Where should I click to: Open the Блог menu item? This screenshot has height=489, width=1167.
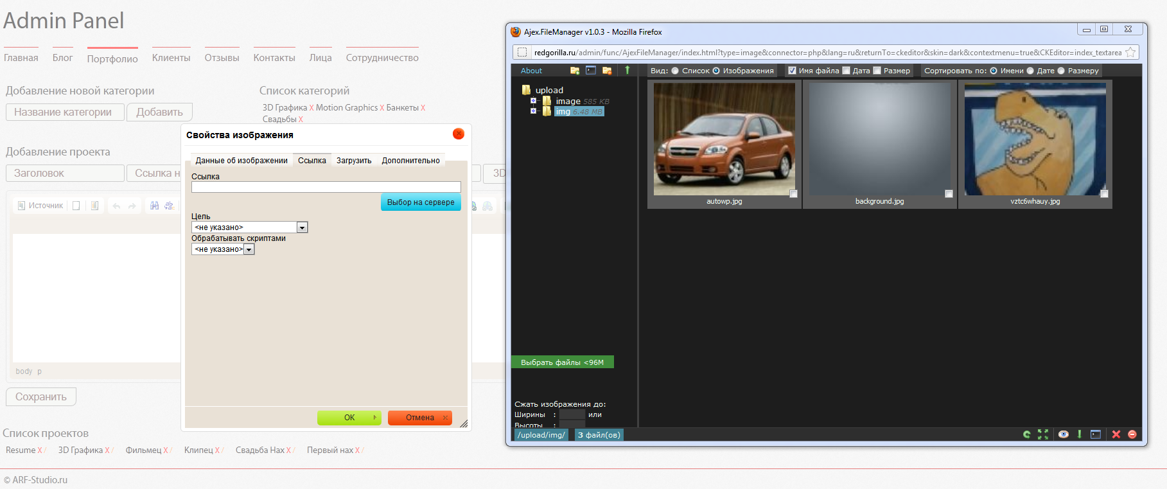click(x=63, y=57)
